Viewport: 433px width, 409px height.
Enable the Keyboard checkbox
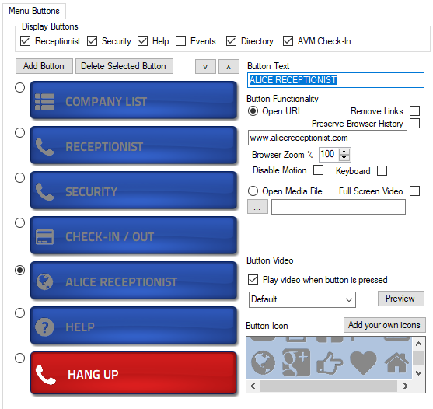pos(382,170)
